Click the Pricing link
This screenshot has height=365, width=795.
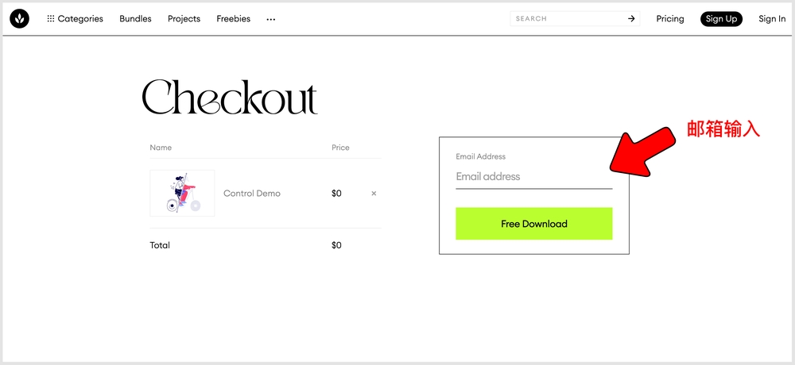669,19
